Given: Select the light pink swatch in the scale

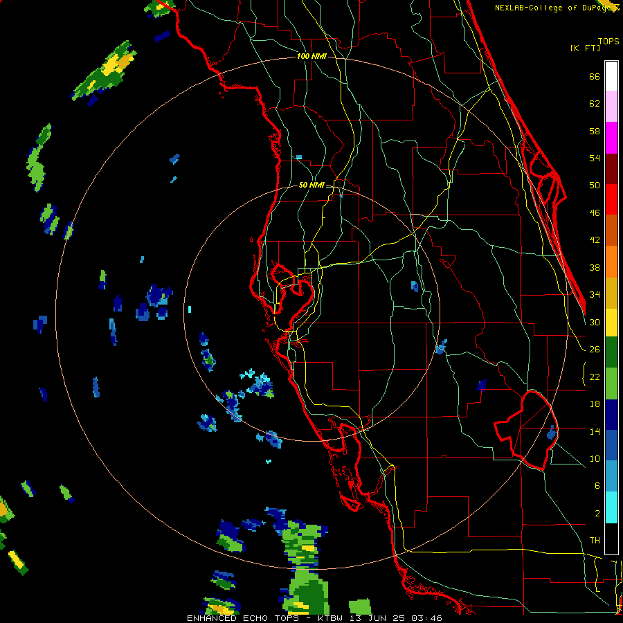Looking at the screenshot, I should [611, 106].
